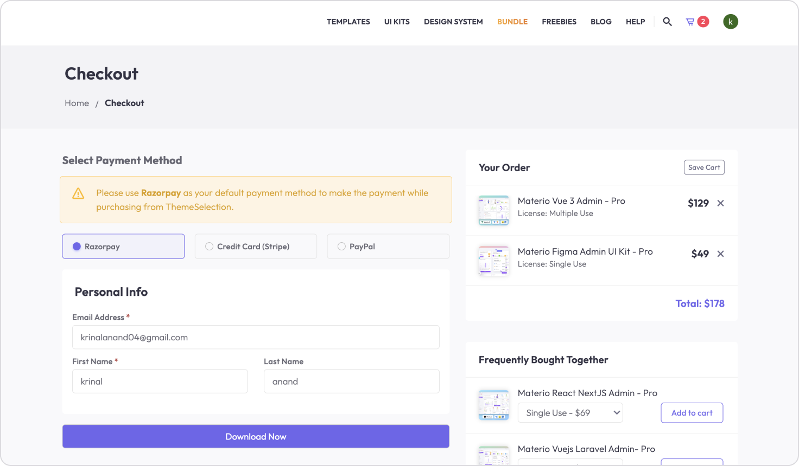Remove Materio Figma Admin UI Kit item
This screenshot has height=466, width=799.
pos(720,254)
